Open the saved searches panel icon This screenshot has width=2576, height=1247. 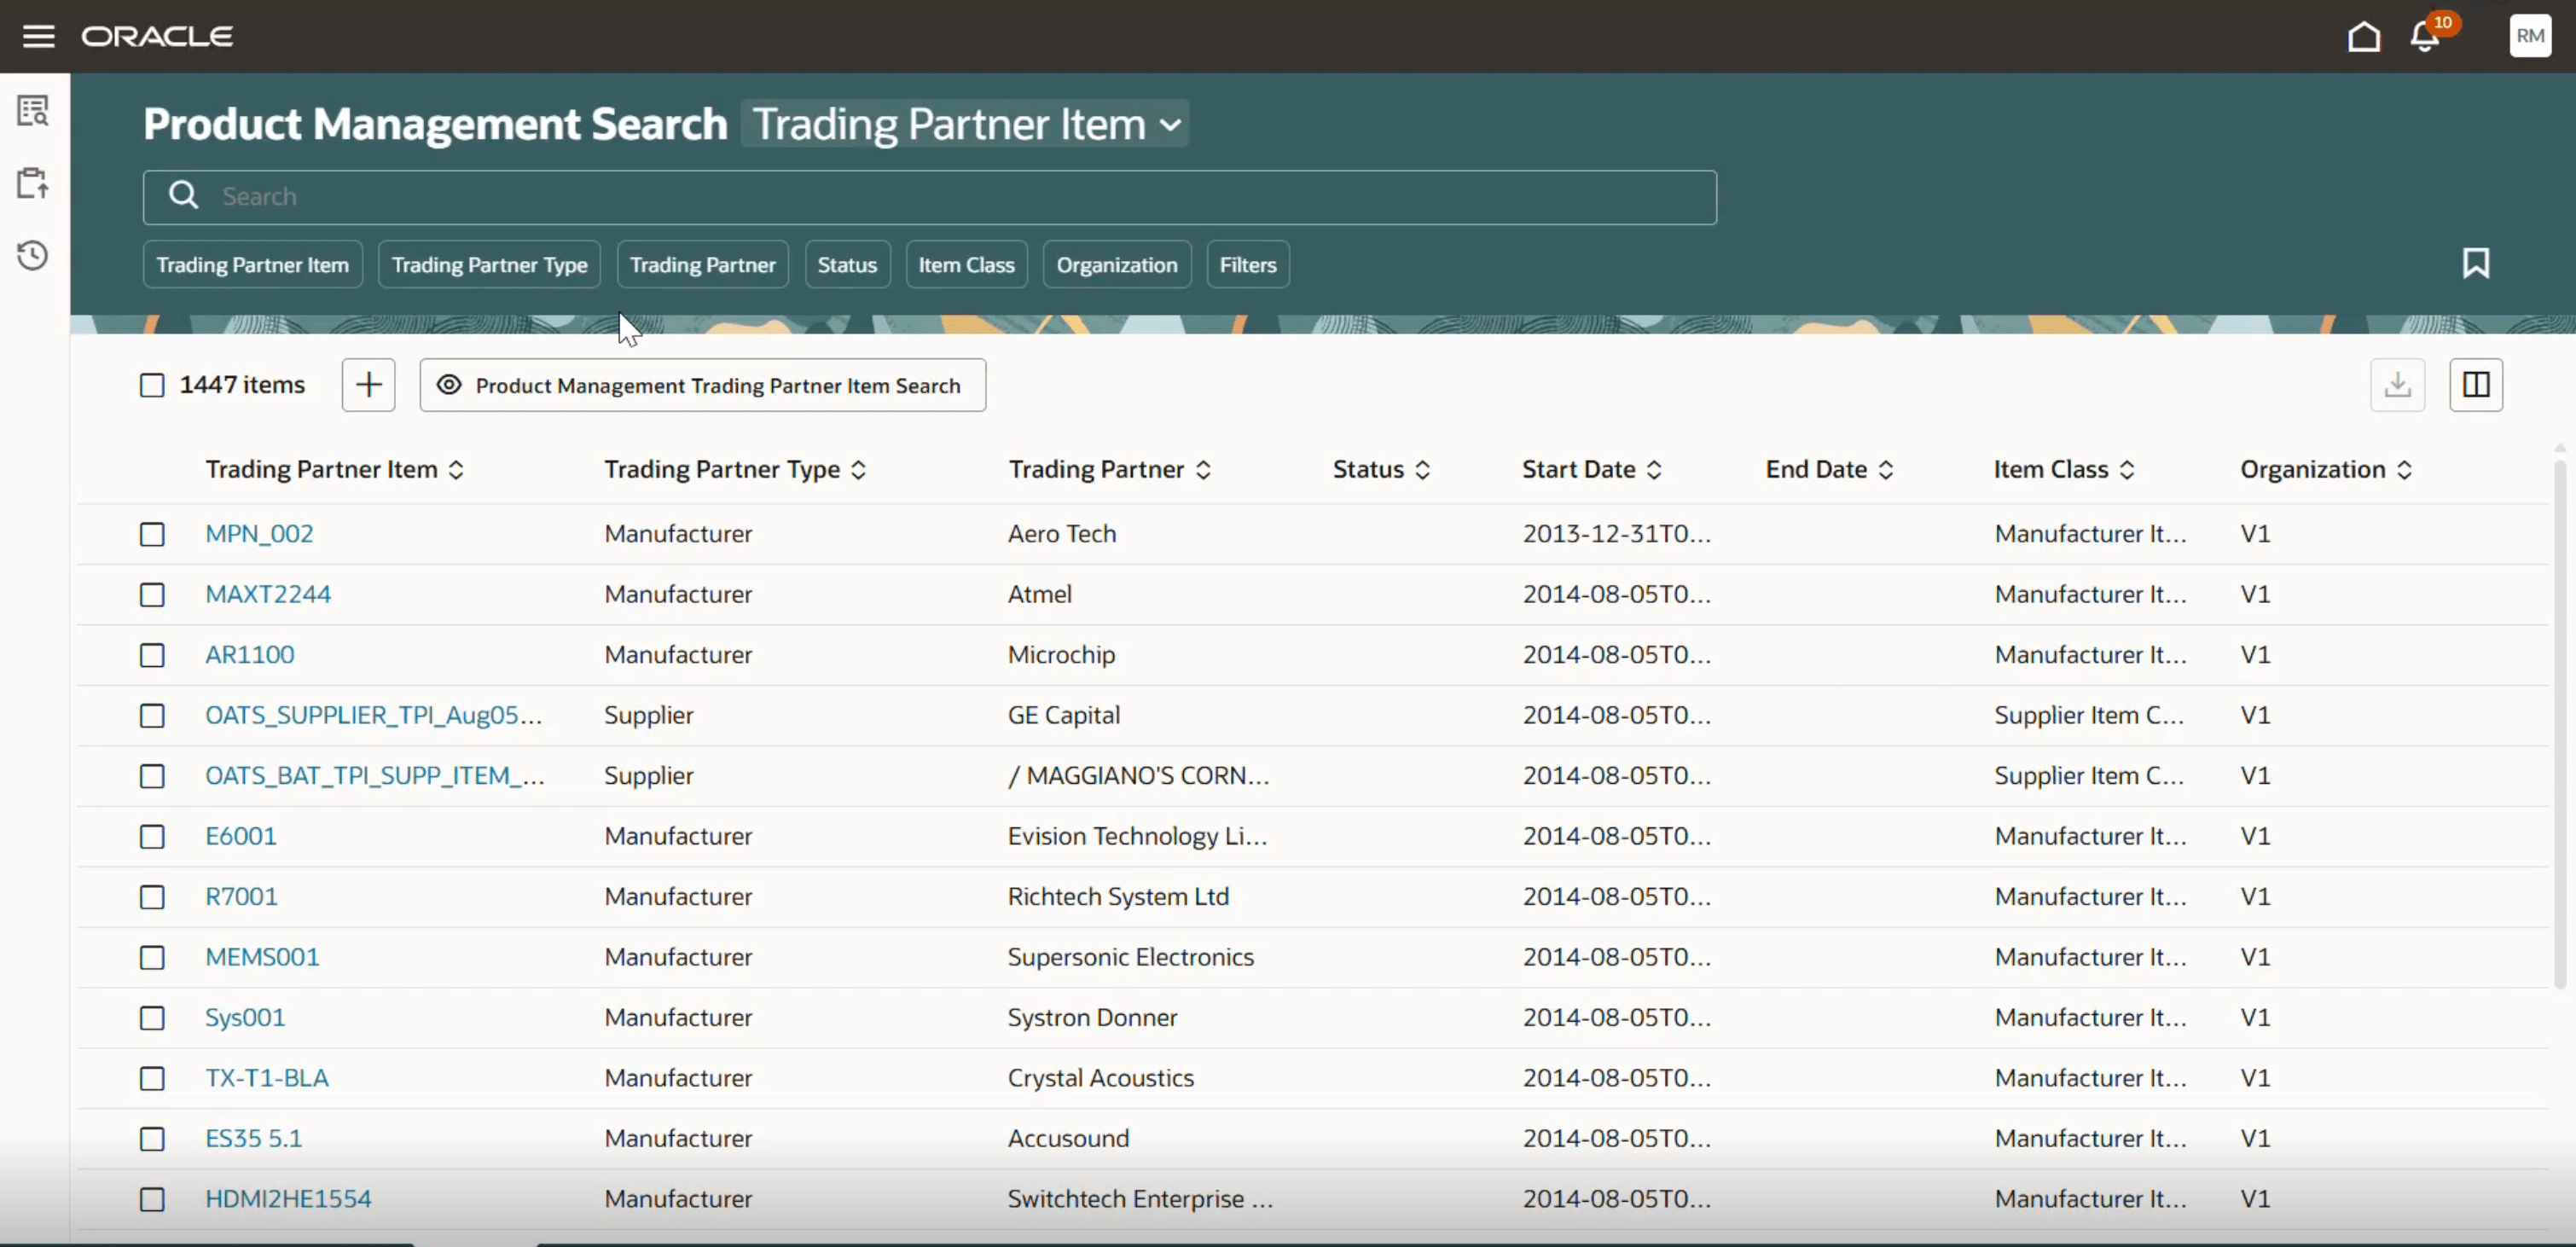click(33, 111)
